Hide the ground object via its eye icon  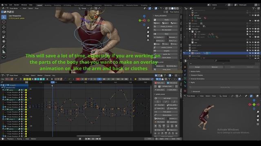(253, 15)
